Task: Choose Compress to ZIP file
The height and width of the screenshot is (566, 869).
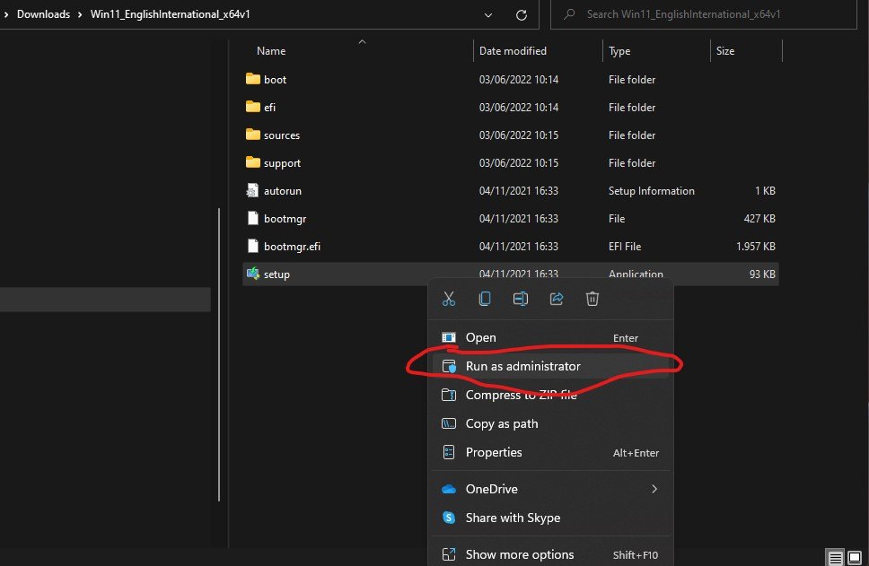Action: [550, 395]
